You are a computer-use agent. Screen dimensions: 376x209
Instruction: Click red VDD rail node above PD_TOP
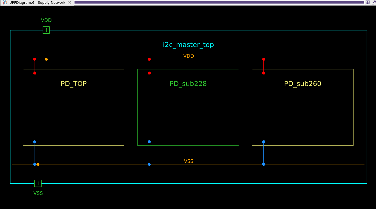click(x=35, y=59)
